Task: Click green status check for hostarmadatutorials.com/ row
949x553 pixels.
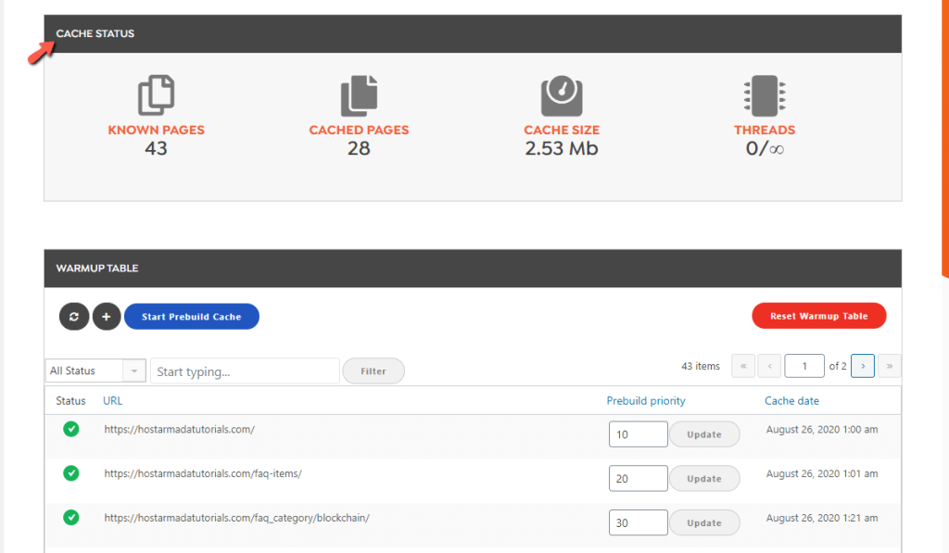Action: tap(70, 429)
